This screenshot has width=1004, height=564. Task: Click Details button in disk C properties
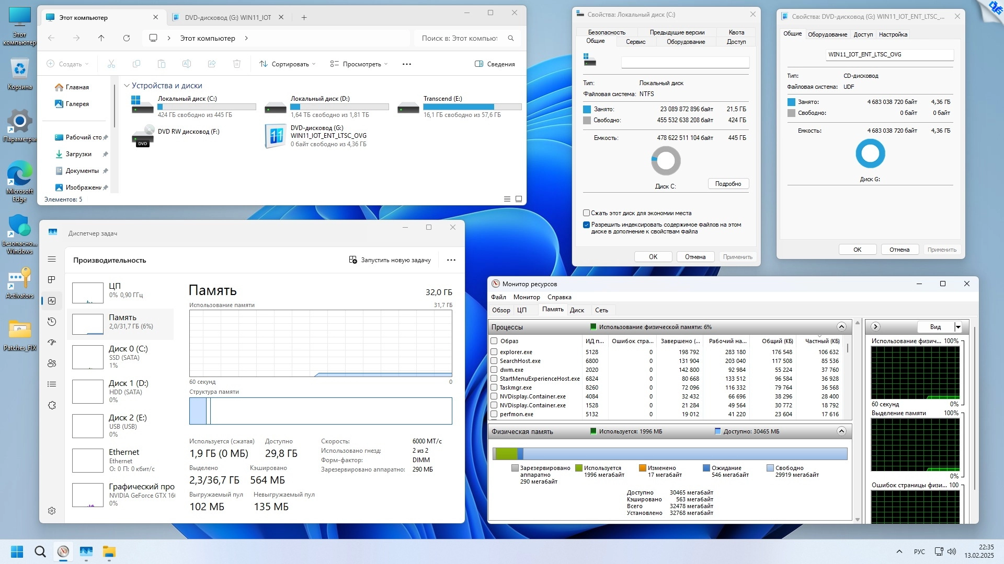click(x=728, y=184)
